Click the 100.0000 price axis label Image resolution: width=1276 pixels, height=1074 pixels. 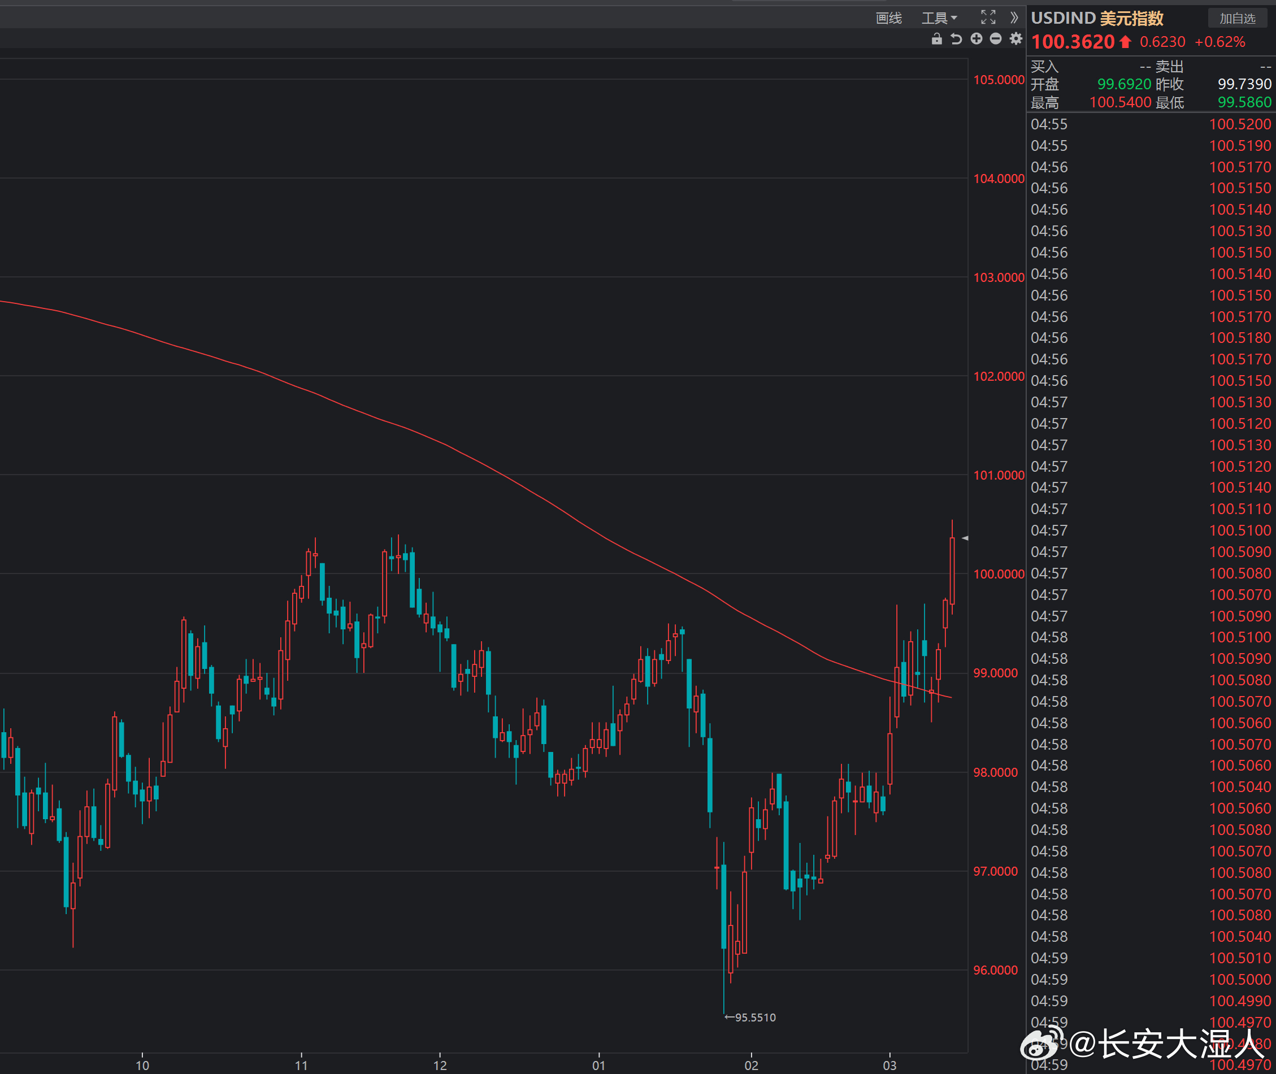(999, 574)
